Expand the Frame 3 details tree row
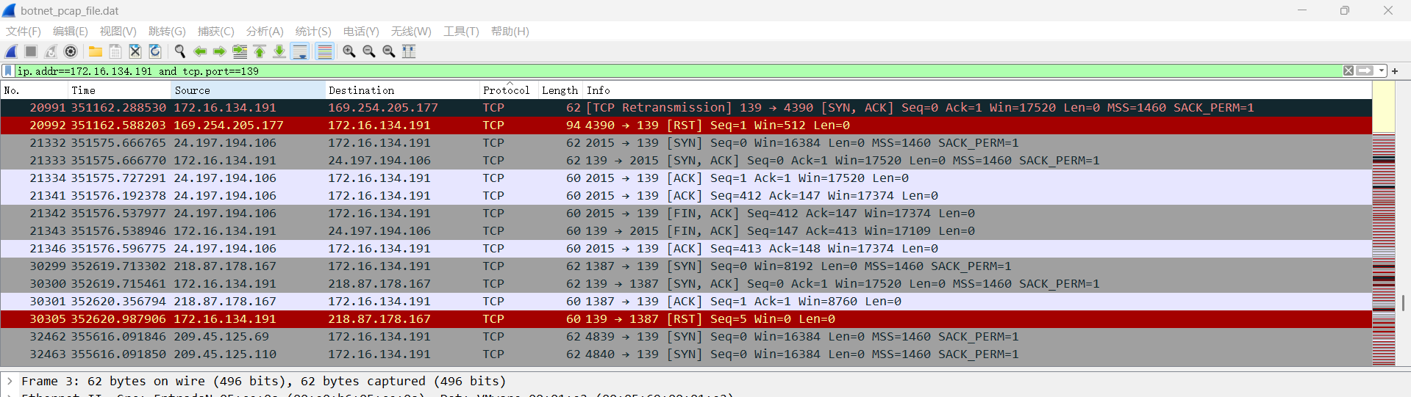The image size is (1411, 397). click(10, 381)
